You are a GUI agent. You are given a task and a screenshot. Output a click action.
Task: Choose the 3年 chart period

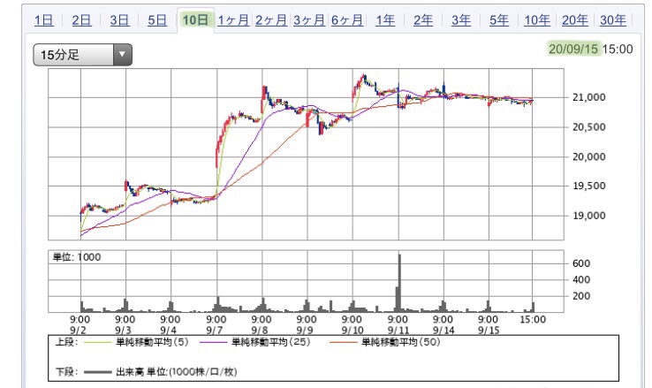[x=461, y=20]
